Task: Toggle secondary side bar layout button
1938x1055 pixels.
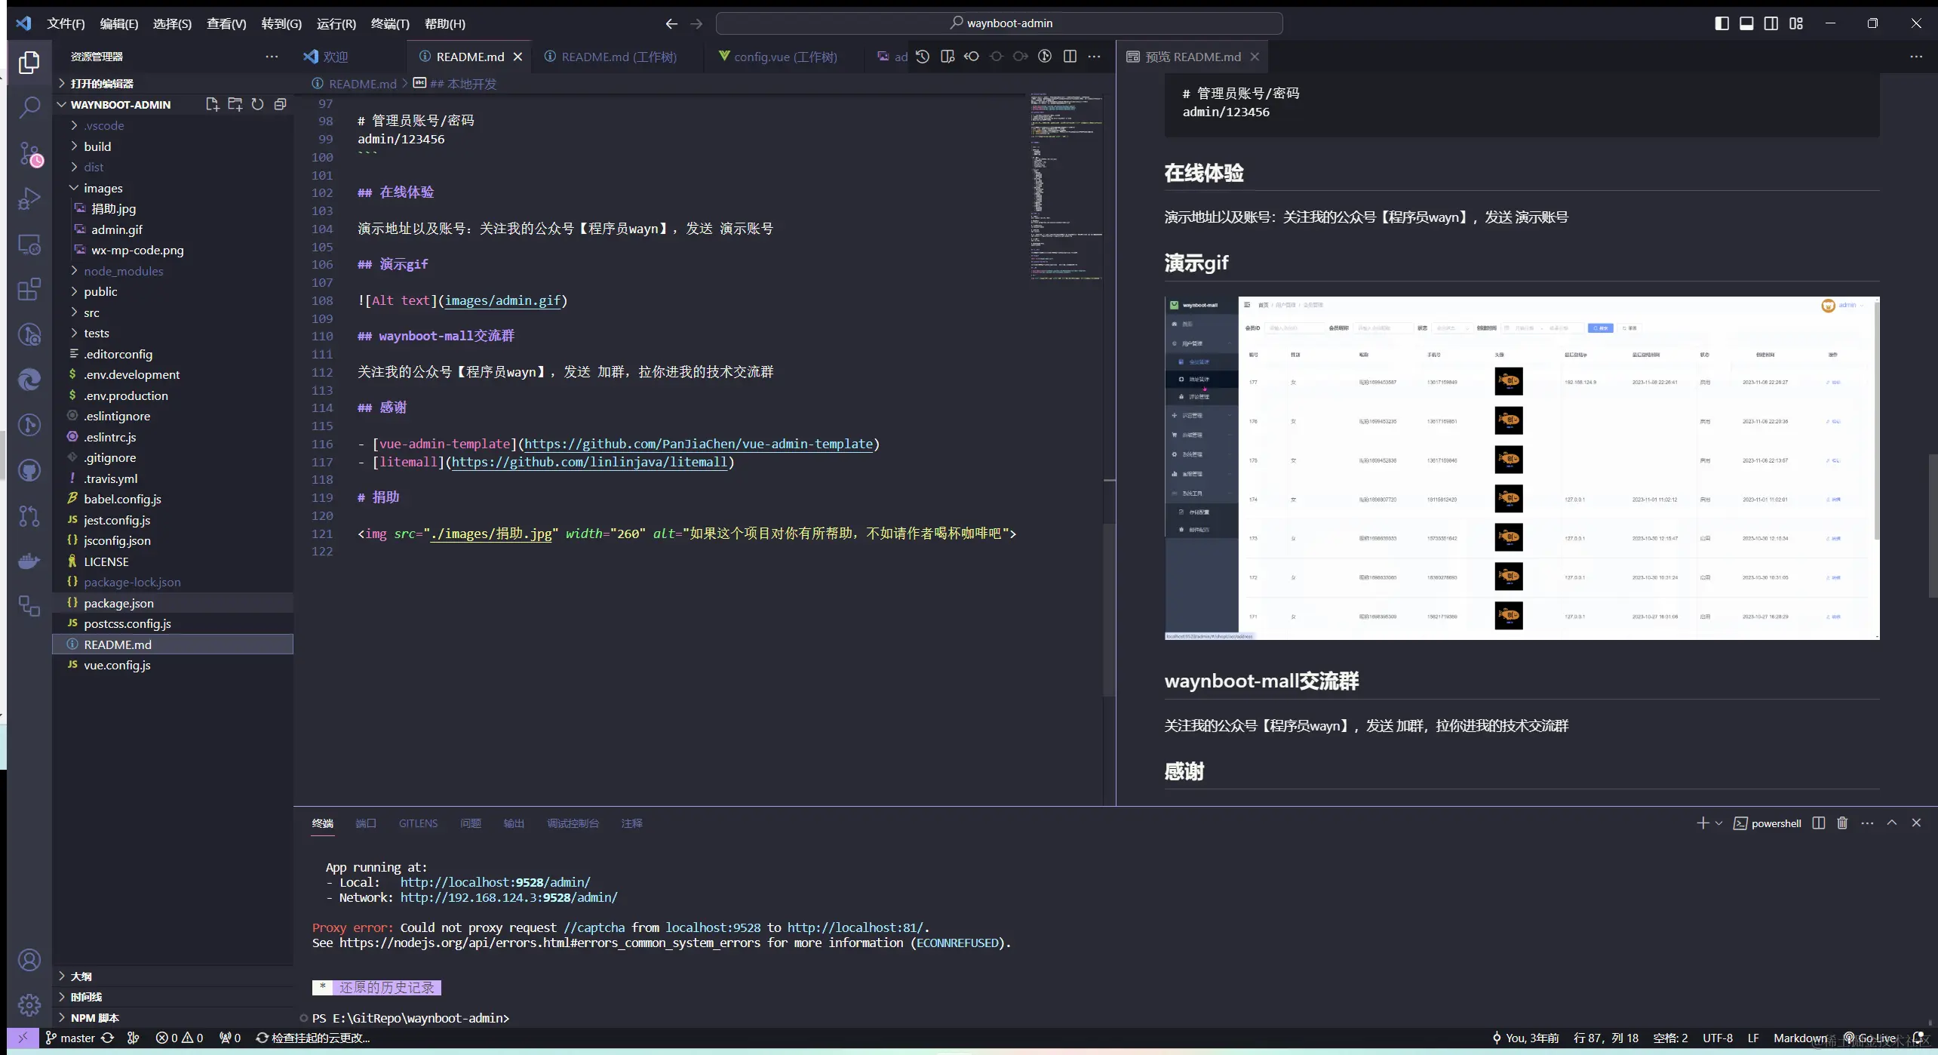Action: tap(1771, 23)
